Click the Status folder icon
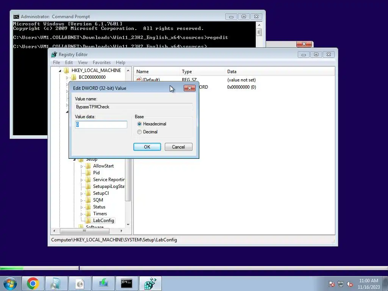 (x=88, y=207)
